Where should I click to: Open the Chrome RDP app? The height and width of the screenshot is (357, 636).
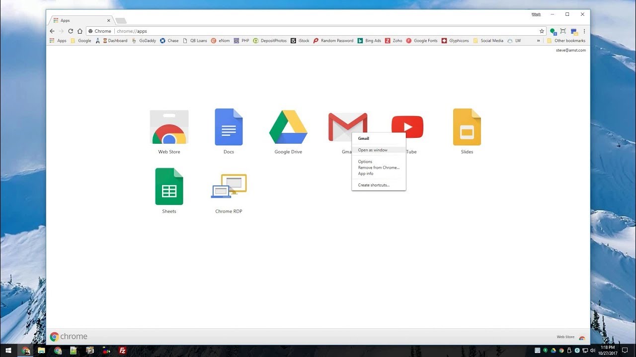pyautogui.click(x=229, y=186)
